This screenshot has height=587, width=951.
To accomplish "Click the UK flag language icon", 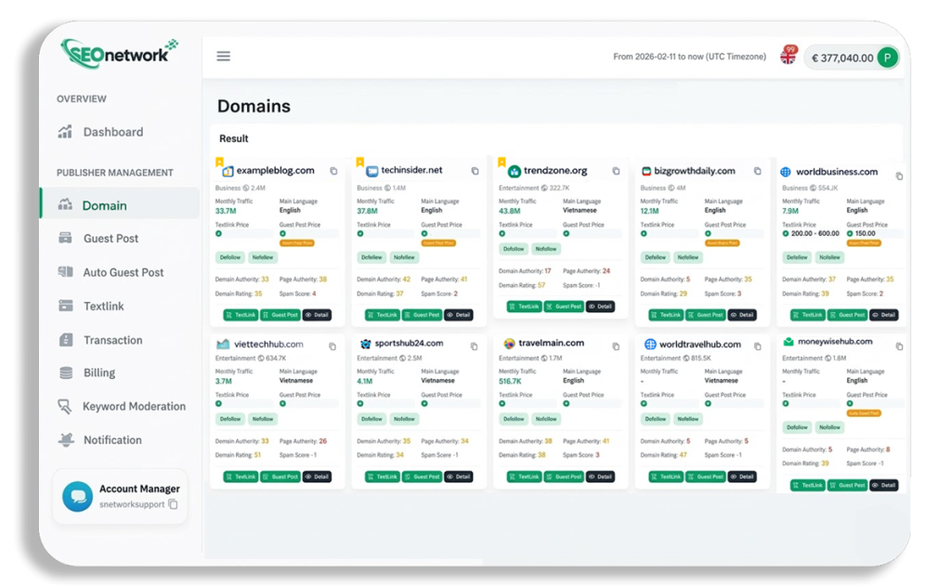I will click(788, 58).
